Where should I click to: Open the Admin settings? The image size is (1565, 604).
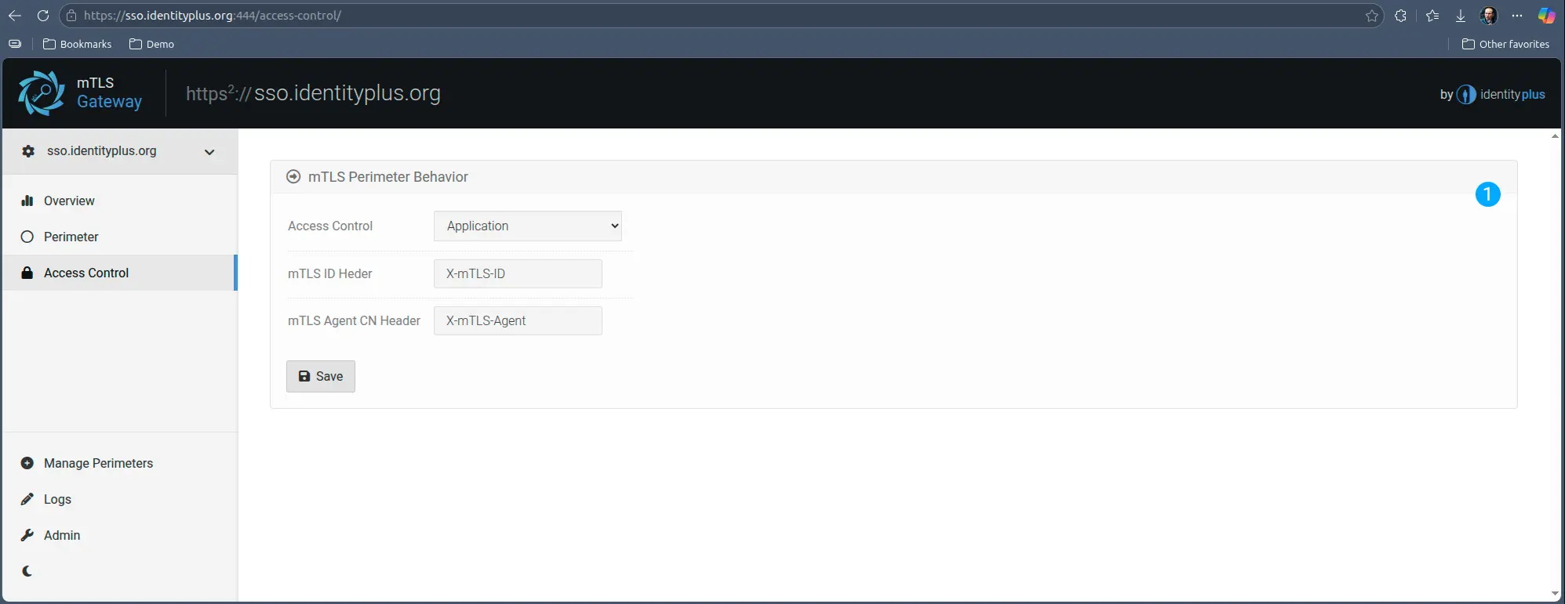(62, 535)
